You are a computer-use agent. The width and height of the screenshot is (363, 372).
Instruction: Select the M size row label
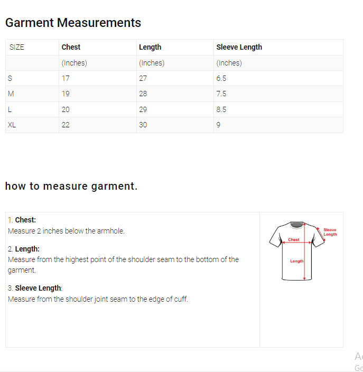coord(11,94)
